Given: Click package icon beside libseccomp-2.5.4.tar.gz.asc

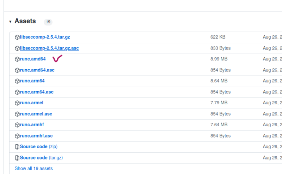Looking at the screenshot, I should 17,48.
